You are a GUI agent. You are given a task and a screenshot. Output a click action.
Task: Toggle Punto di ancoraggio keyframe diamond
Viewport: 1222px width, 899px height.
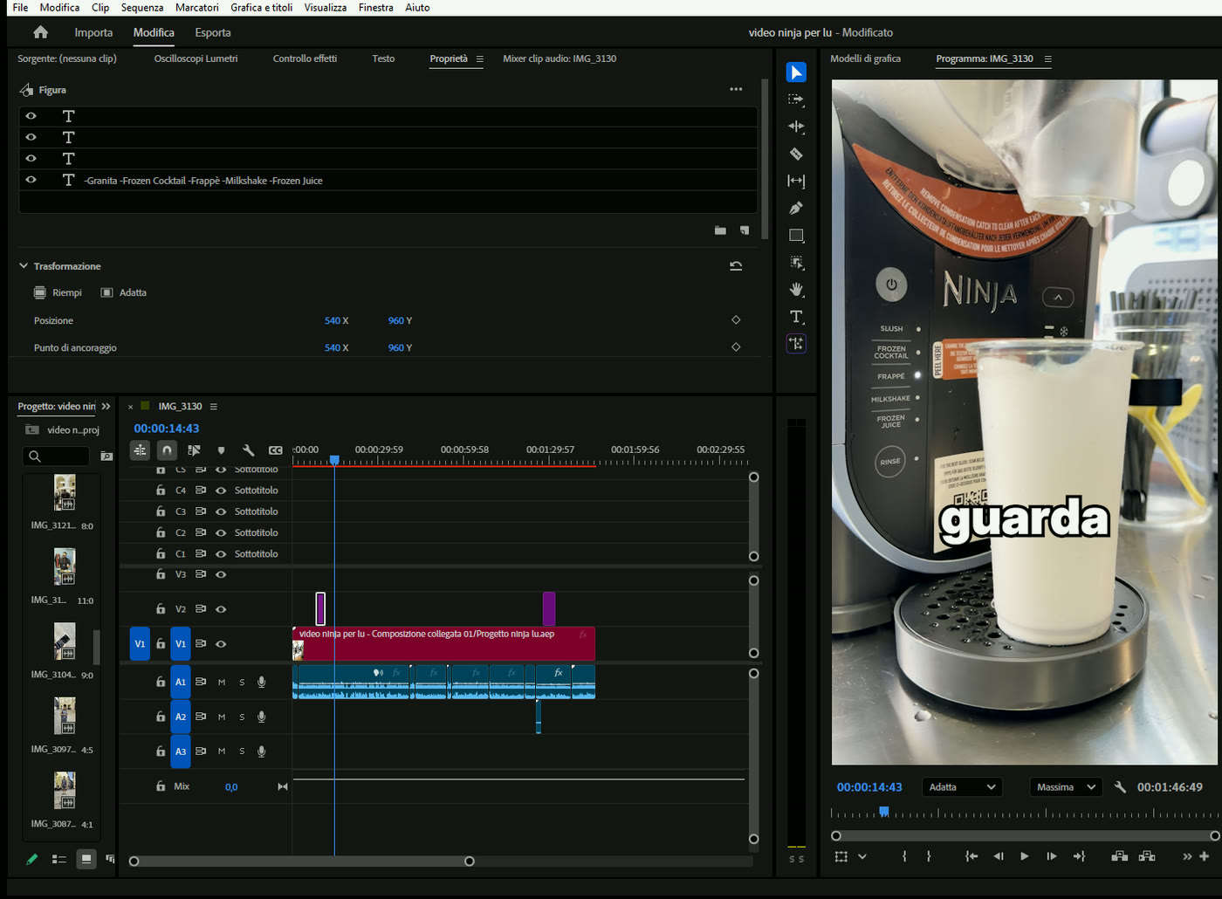coord(736,347)
